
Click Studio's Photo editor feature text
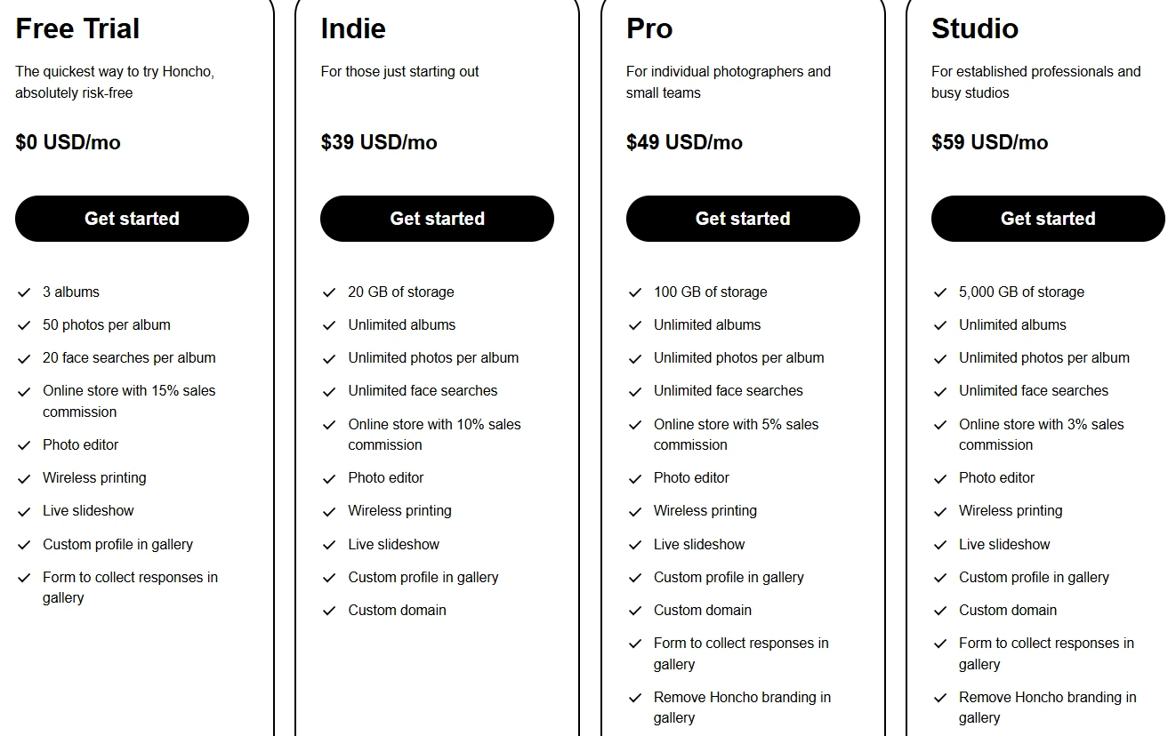coord(996,477)
